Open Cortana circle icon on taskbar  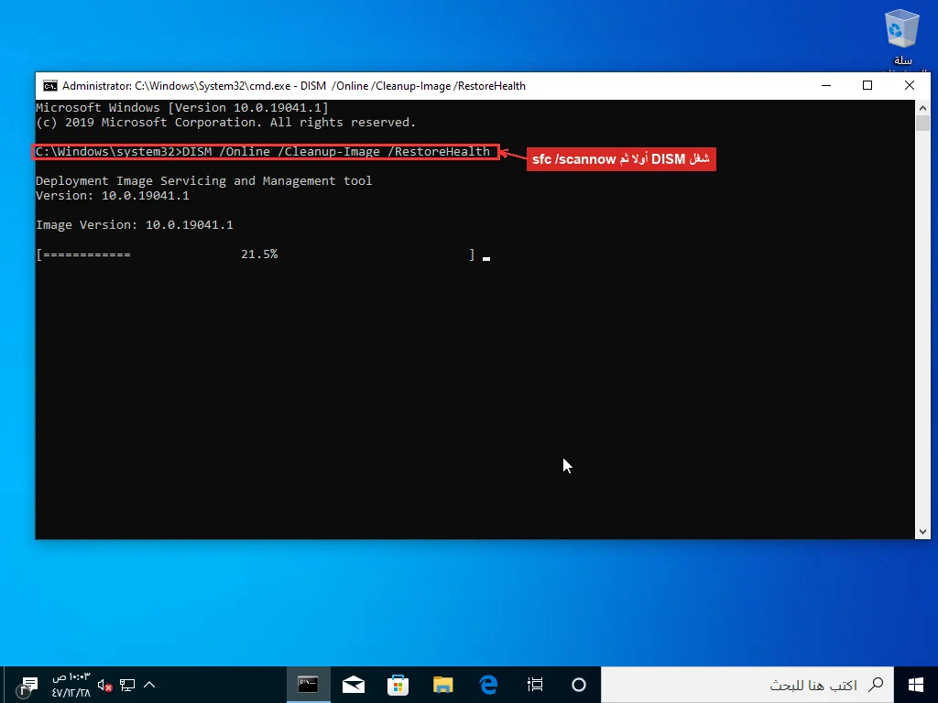point(579,685)
